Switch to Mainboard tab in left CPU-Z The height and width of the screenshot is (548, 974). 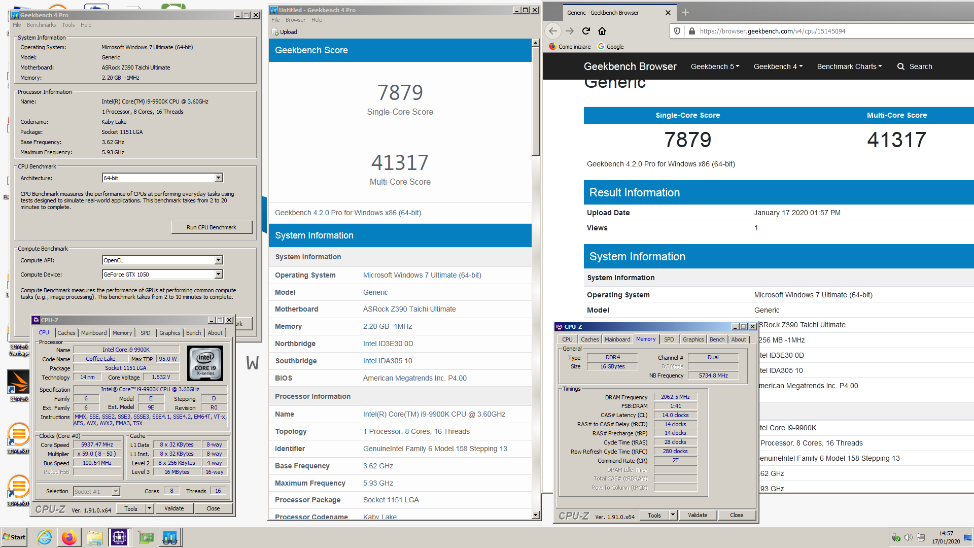(94, 333)
